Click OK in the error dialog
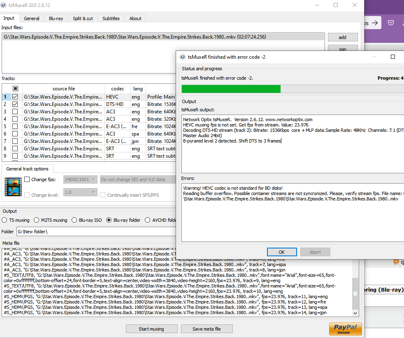Viewport: 404px width, 338px height. tap(282, 252)
